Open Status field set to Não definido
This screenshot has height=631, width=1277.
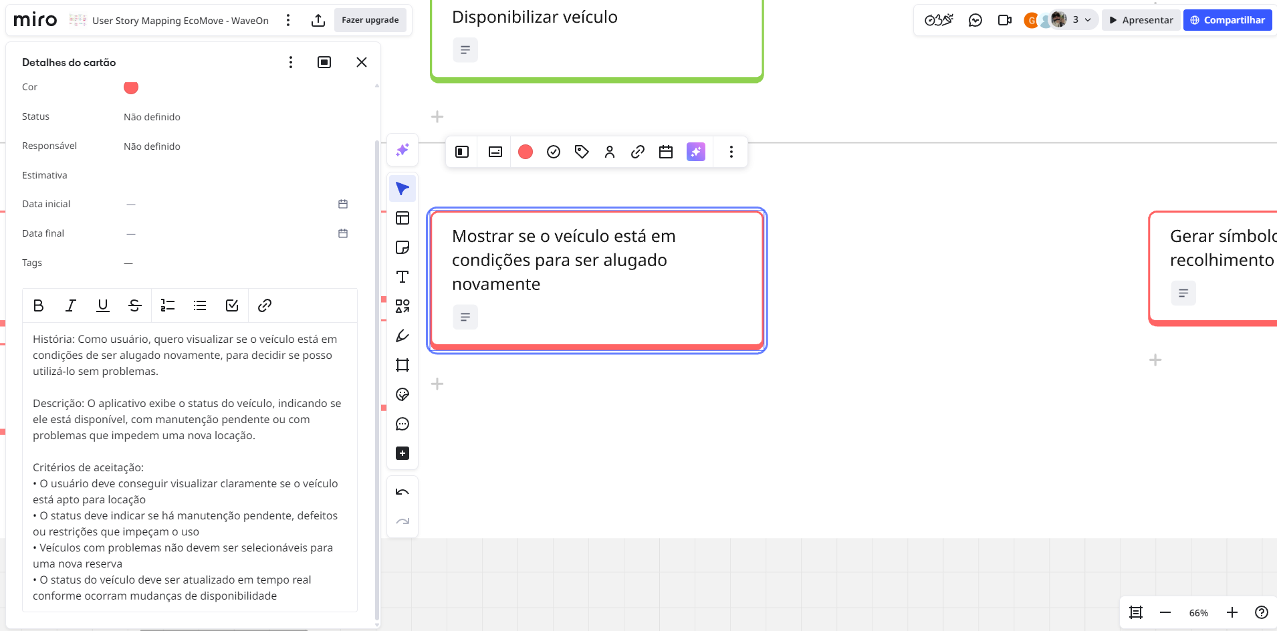152,117
